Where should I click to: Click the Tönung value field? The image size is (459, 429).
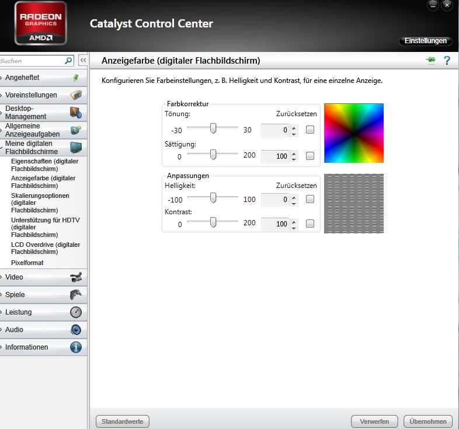pos(275,130)
